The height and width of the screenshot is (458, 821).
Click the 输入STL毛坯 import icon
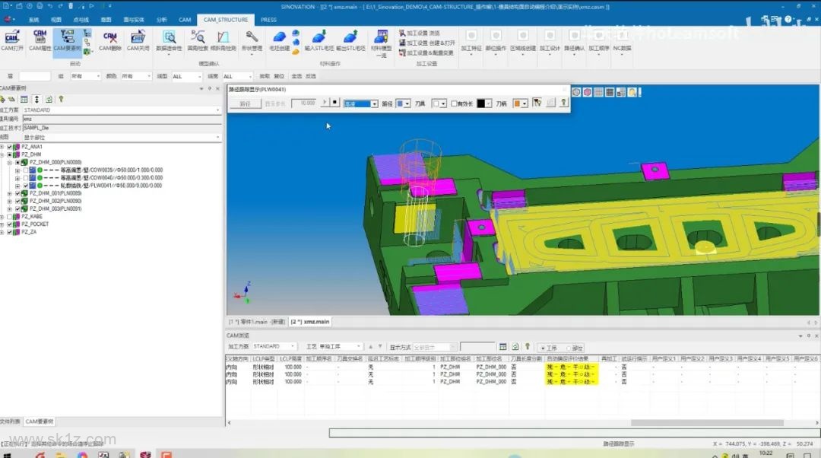pos(319,40)
